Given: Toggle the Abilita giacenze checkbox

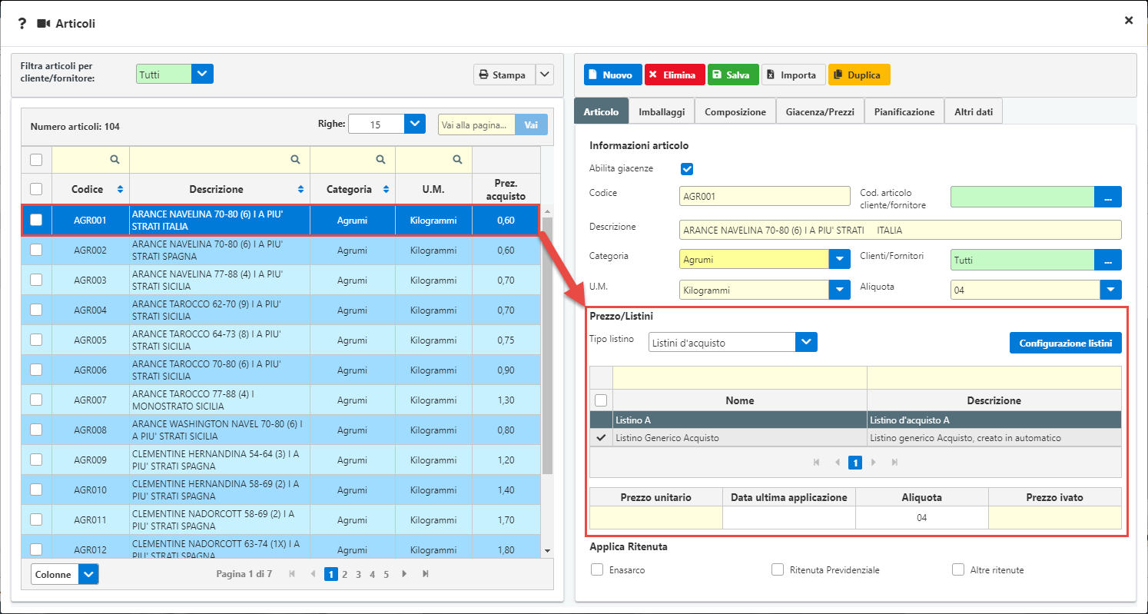Looking at the screenshot, I should click(x=687, y=169).
